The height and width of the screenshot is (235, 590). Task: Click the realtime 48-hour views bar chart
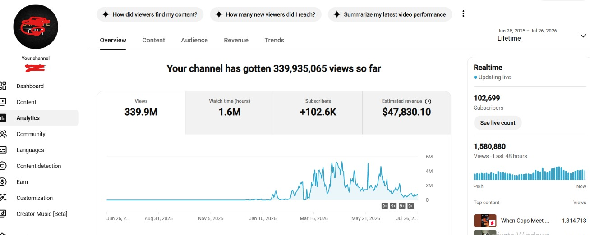coord(530,173)
